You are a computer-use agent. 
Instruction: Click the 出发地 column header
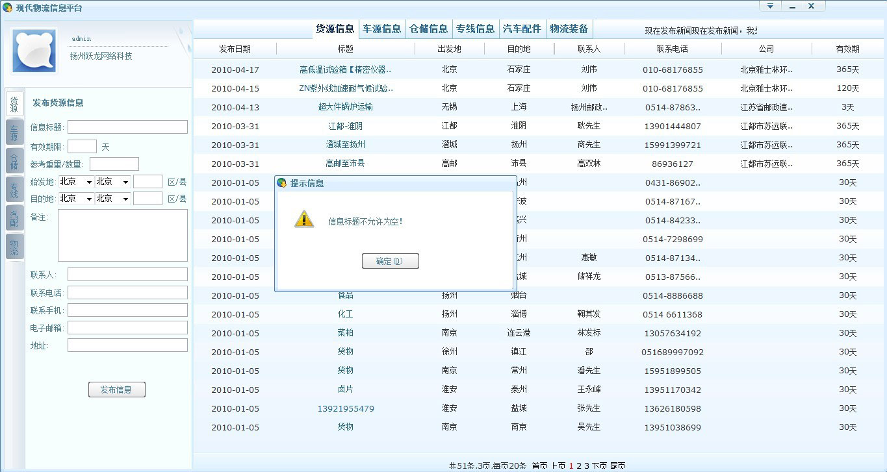point(449,49)
